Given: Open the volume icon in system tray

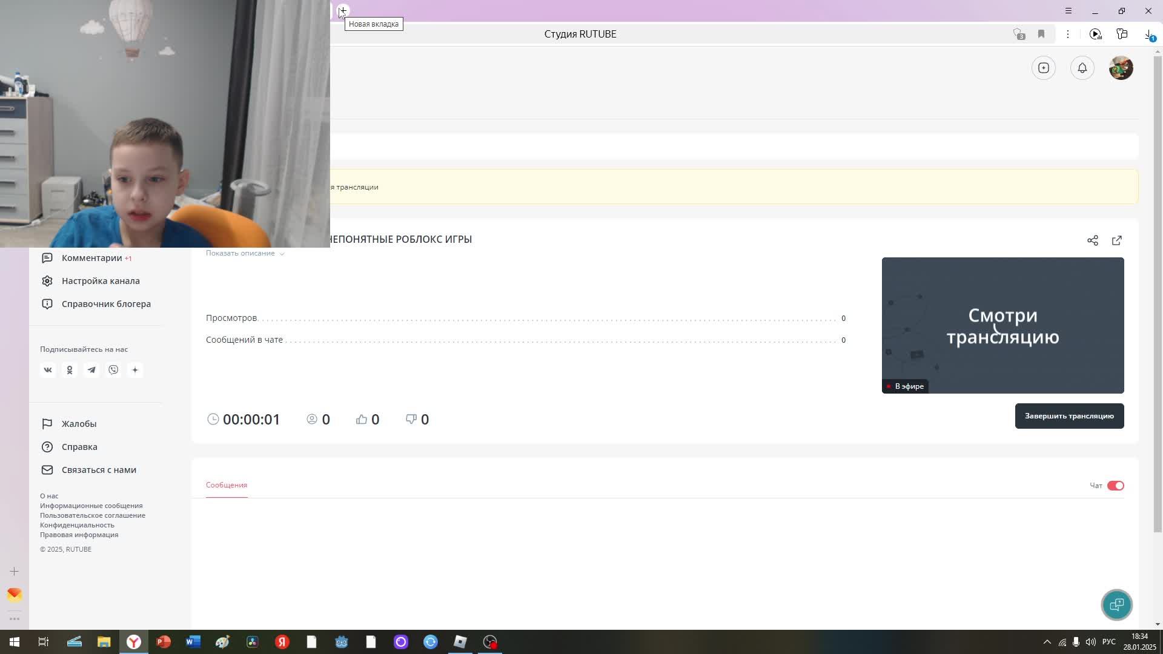Looking at the screenshot, I should point(1090,642).
